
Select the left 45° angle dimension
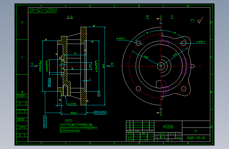[147, 33]
